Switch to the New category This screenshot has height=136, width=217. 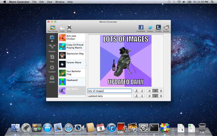coord(52,58)
